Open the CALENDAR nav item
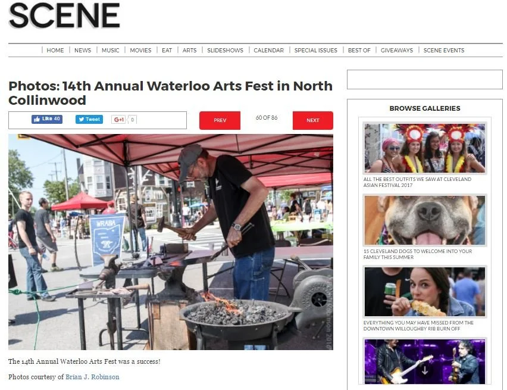 (x=269, y=50)
